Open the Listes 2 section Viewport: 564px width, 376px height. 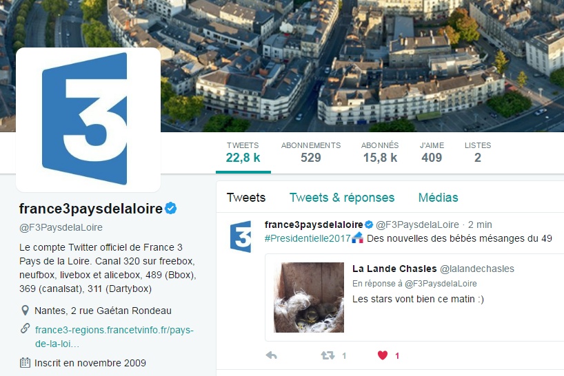pos(478,152)
